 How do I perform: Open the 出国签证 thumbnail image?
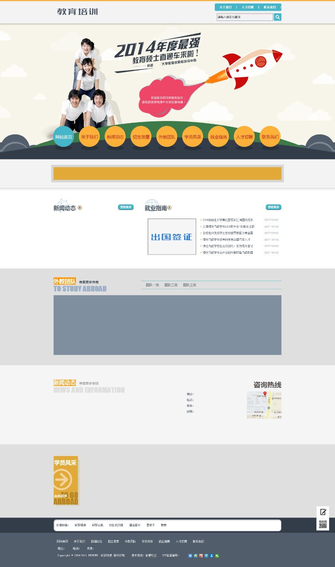pyautogui.click(x=172, y=237)
